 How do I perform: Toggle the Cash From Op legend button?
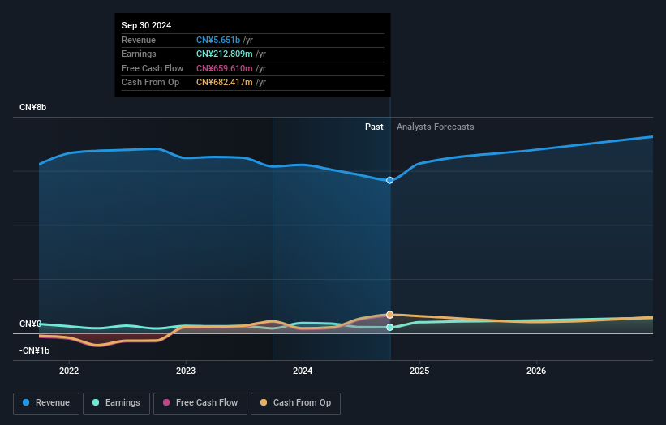(x=295, y=403)
